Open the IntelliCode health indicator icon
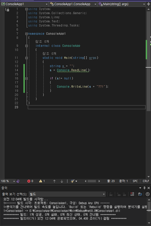The image size is (151, 226). (x=18, y=181)
